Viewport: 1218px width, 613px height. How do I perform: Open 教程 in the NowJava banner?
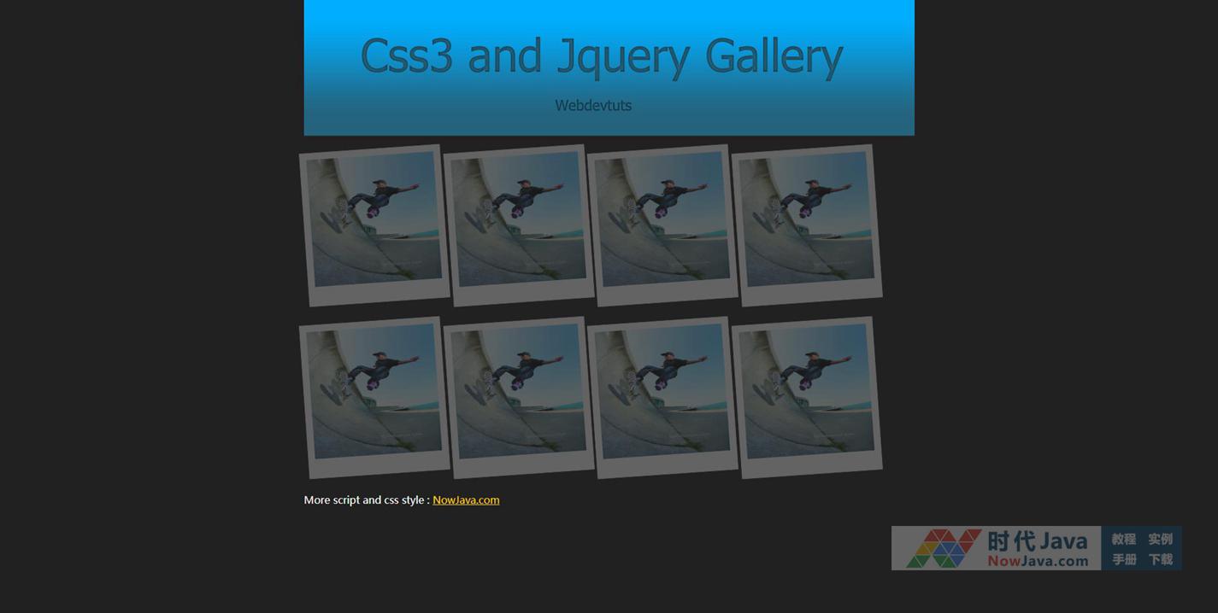pos(1123,540)
